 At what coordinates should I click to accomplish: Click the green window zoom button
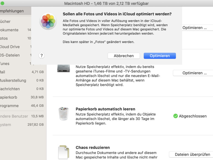(x=2, y=3)
